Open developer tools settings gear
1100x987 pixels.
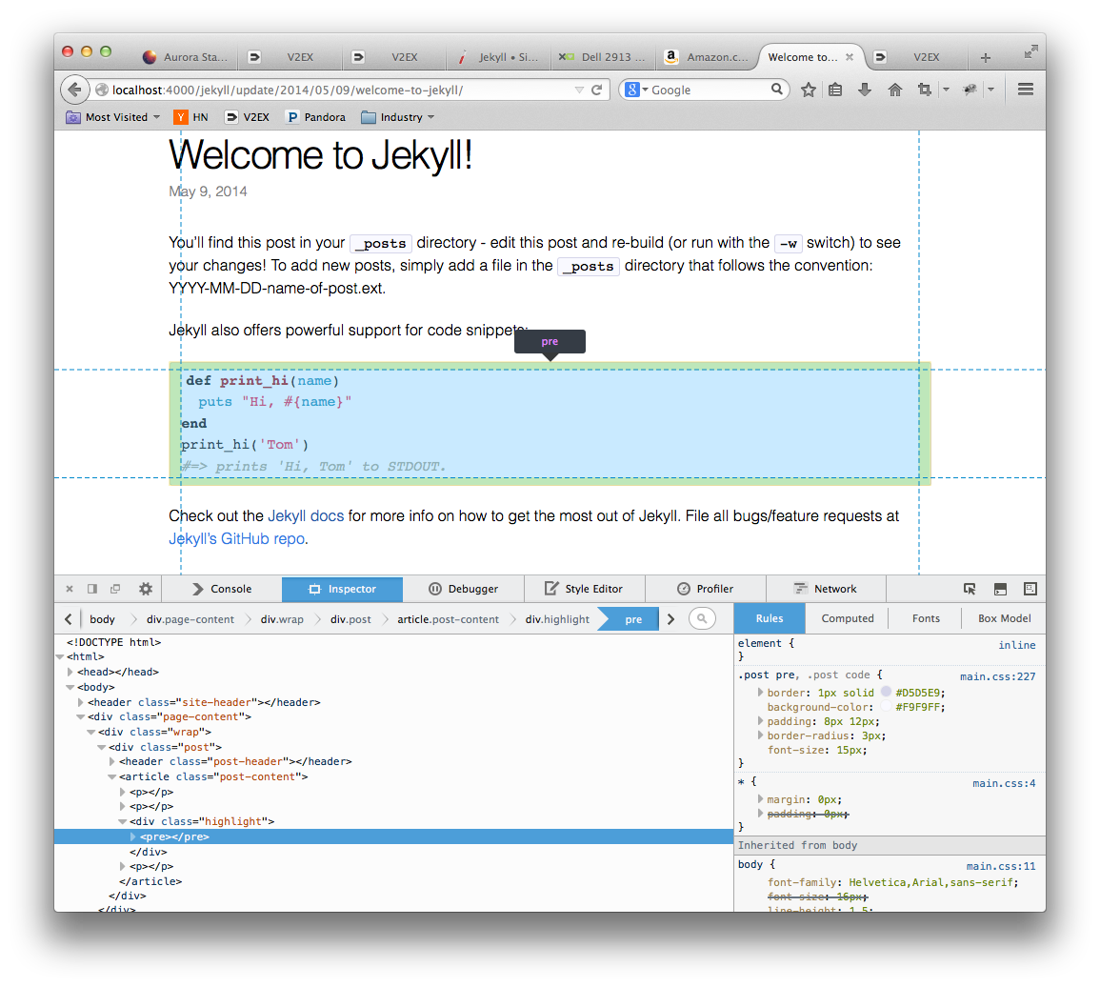(x=145, y=589)
